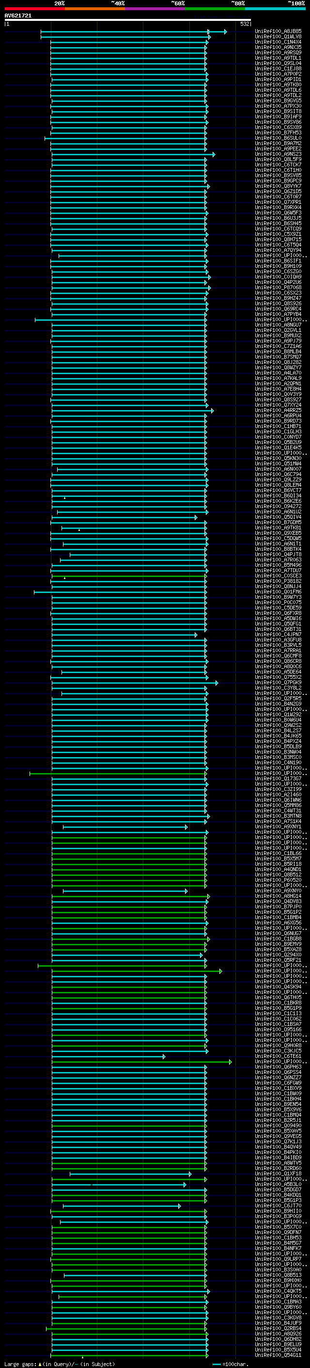
Task: Open hit UniRef100_P38182
Action: coord(278,582)
